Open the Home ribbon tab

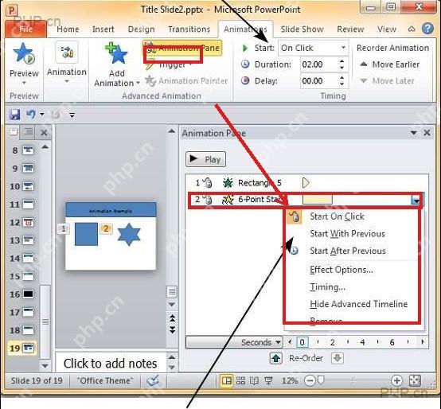click(x=68, y=29)
